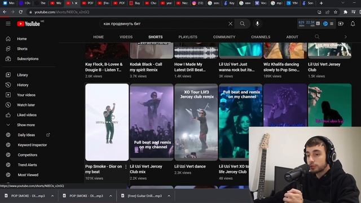Click the browser back arrow
Image resolution: width=361 pixels, height=203 pixels.
pos(5,12)
